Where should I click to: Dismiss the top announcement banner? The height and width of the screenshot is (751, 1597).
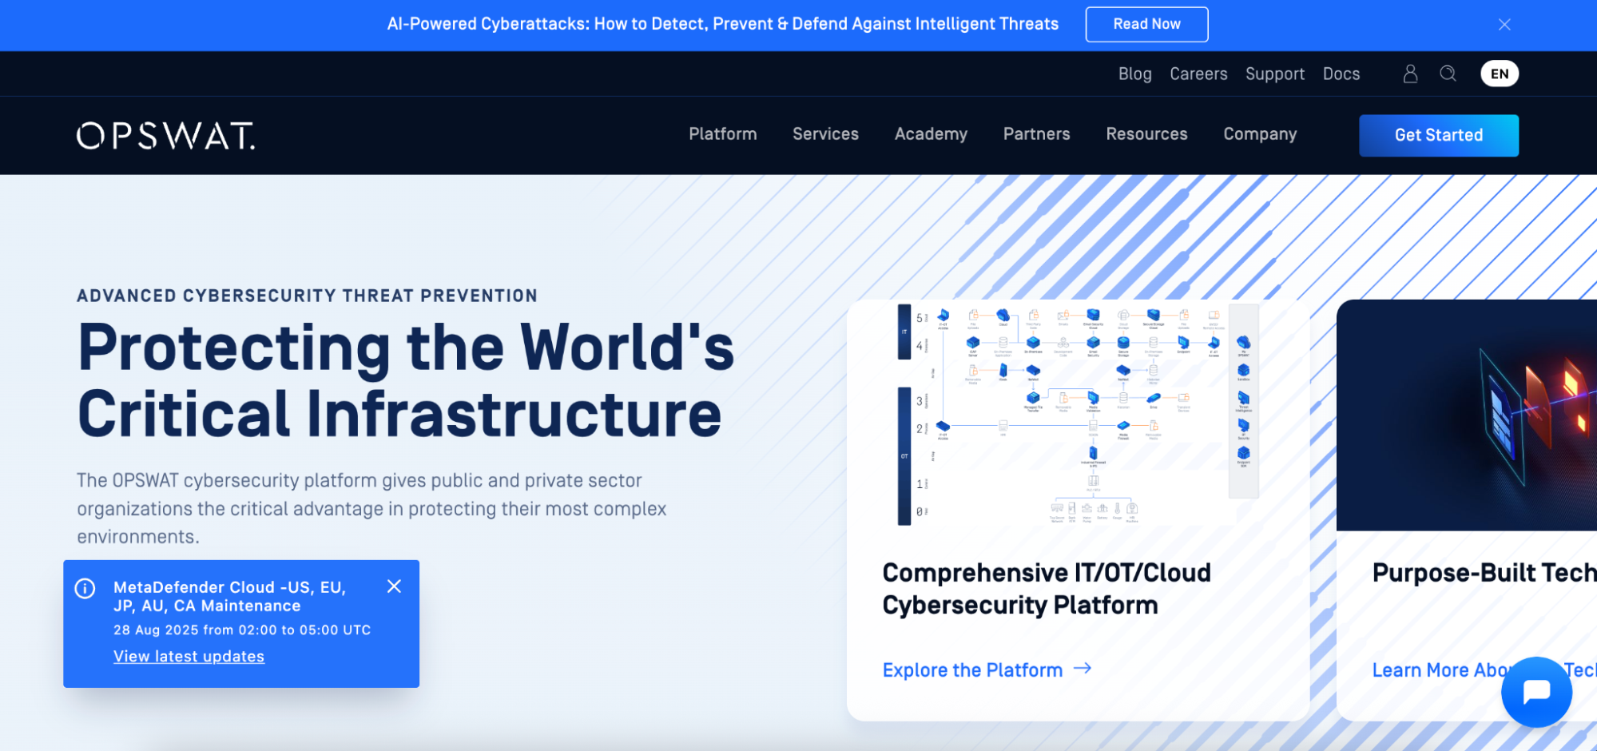pyautogui.click(x=1504, y=25)
